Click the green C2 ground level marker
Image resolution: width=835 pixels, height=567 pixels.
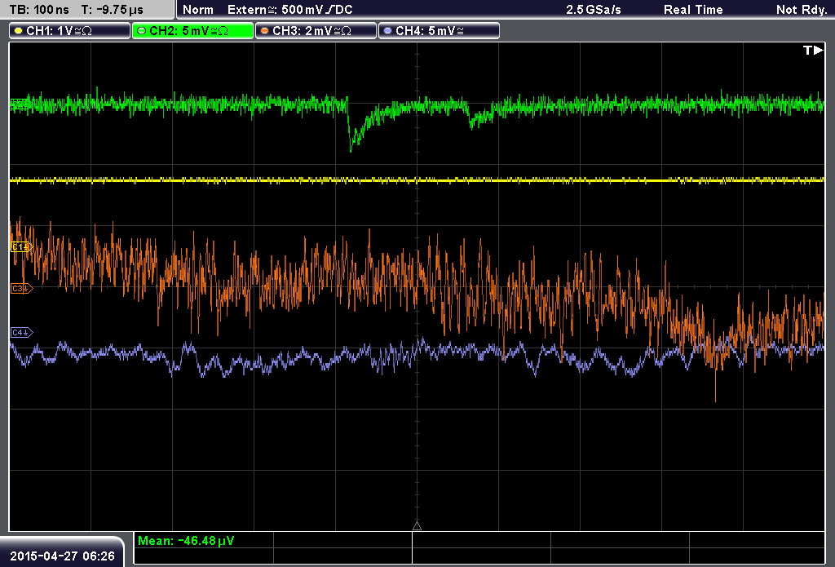click(20, 104)
